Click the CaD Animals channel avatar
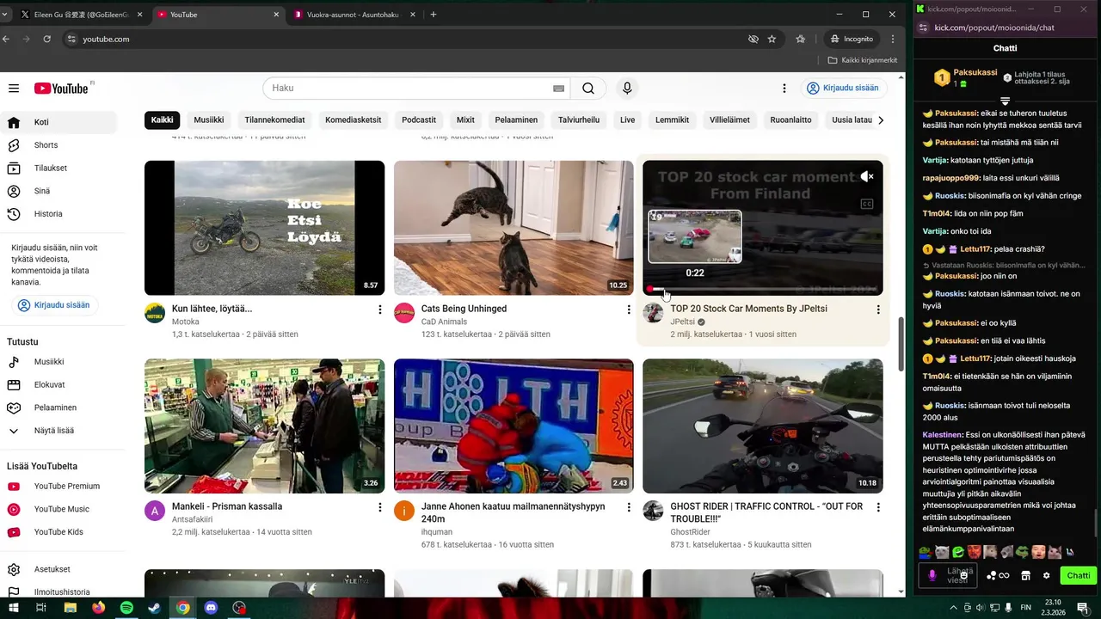This screenshot has width=1101, height=619. [x=404, y=313]
